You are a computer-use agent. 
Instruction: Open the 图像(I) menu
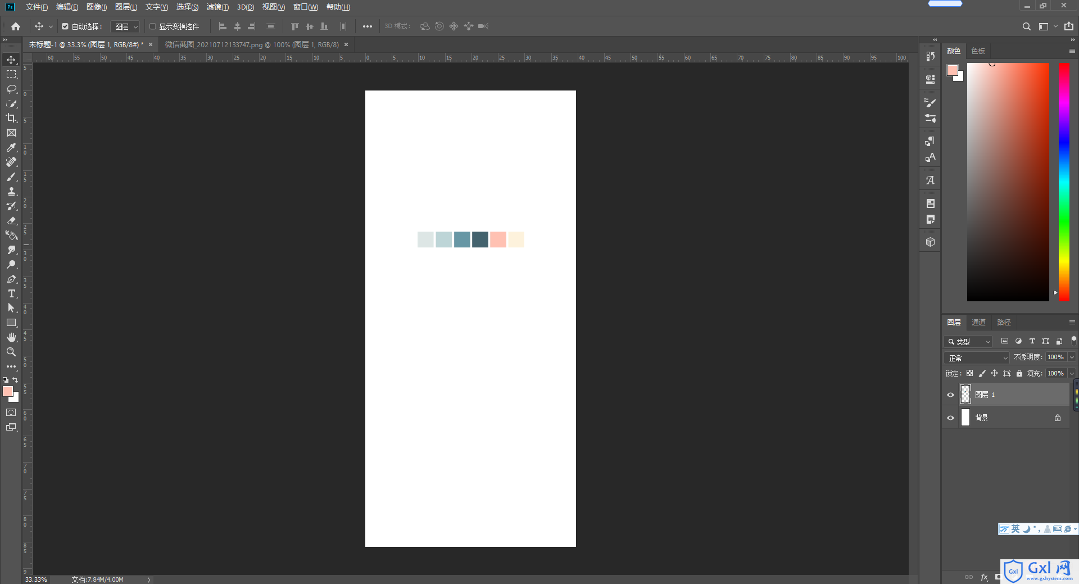pyautogui.click(x=97, y=7)
